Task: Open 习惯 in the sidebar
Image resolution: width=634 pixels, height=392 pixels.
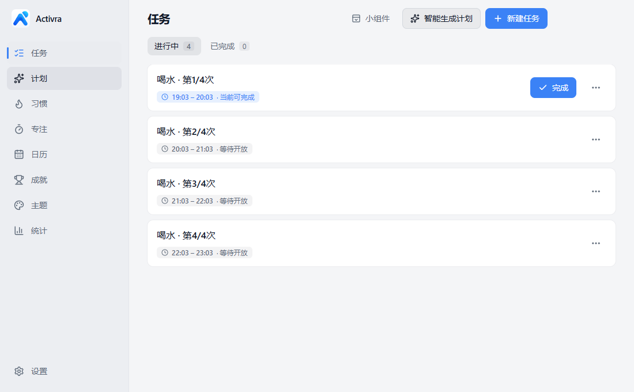Action: coord(65,104)
